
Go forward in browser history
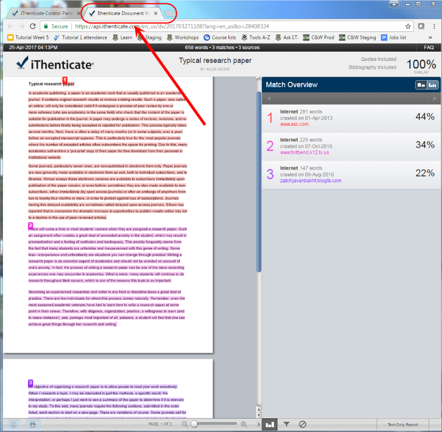pyautogui.click(x=22, y=26)
